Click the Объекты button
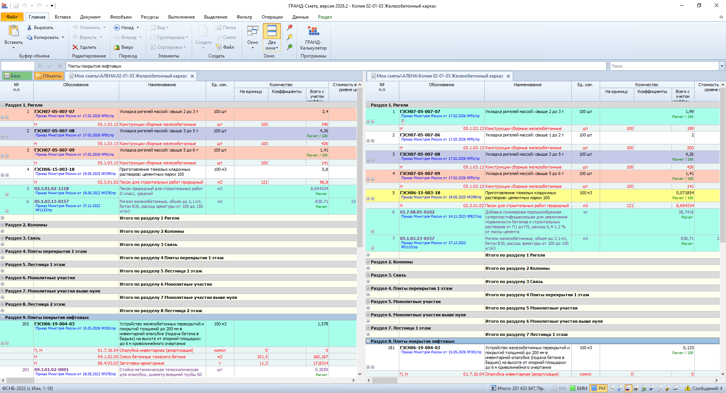 pyautogui.click(x=48, y=76)
